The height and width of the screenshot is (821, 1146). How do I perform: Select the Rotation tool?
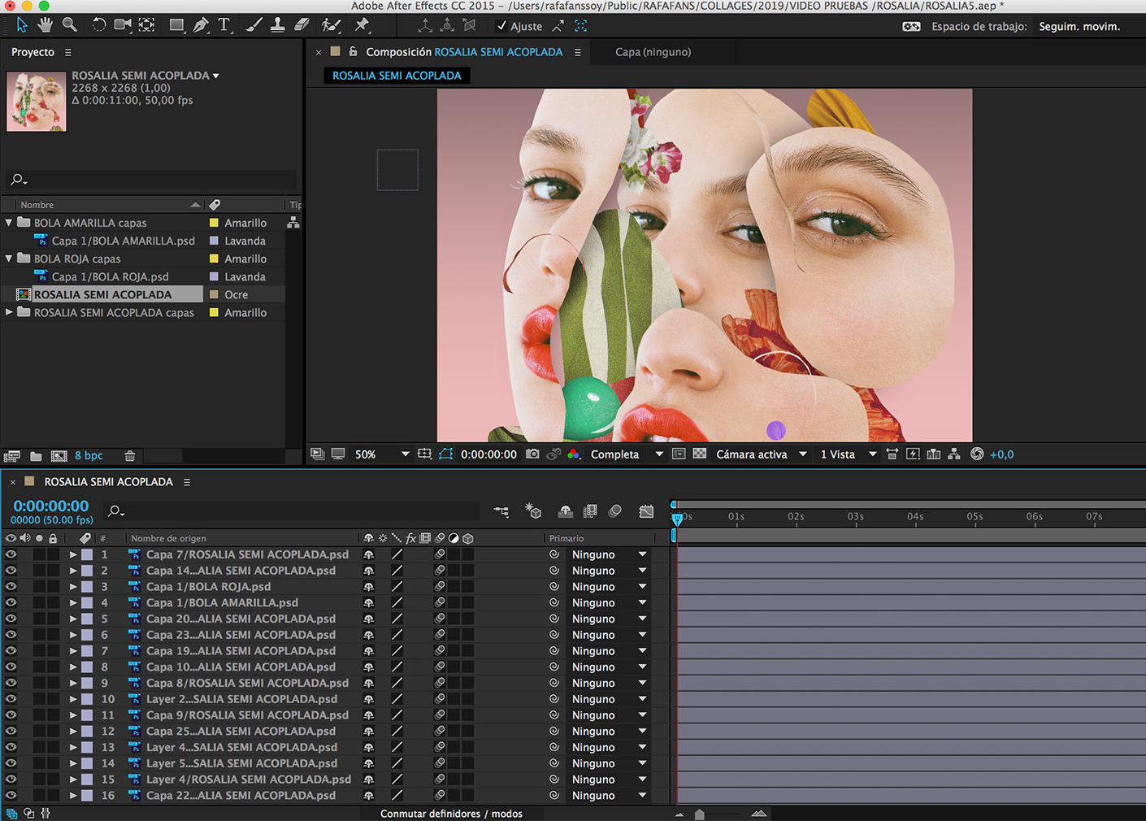click(98, 25)
